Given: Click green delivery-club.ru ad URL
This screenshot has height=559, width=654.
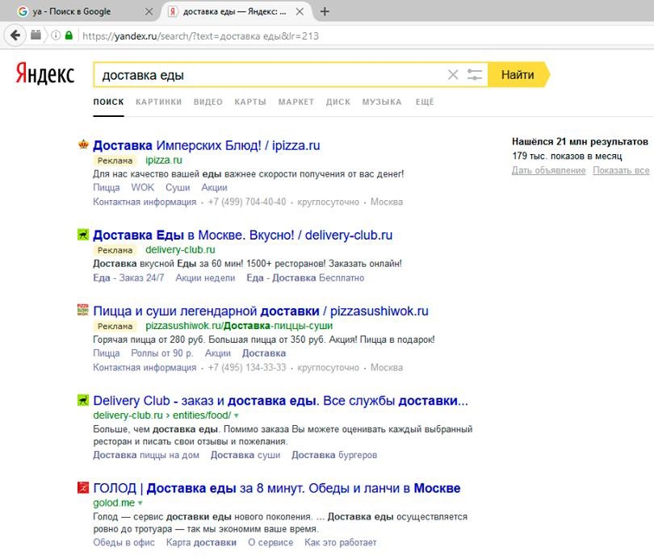Looking at the screenshot, I should tap(180, 250).
